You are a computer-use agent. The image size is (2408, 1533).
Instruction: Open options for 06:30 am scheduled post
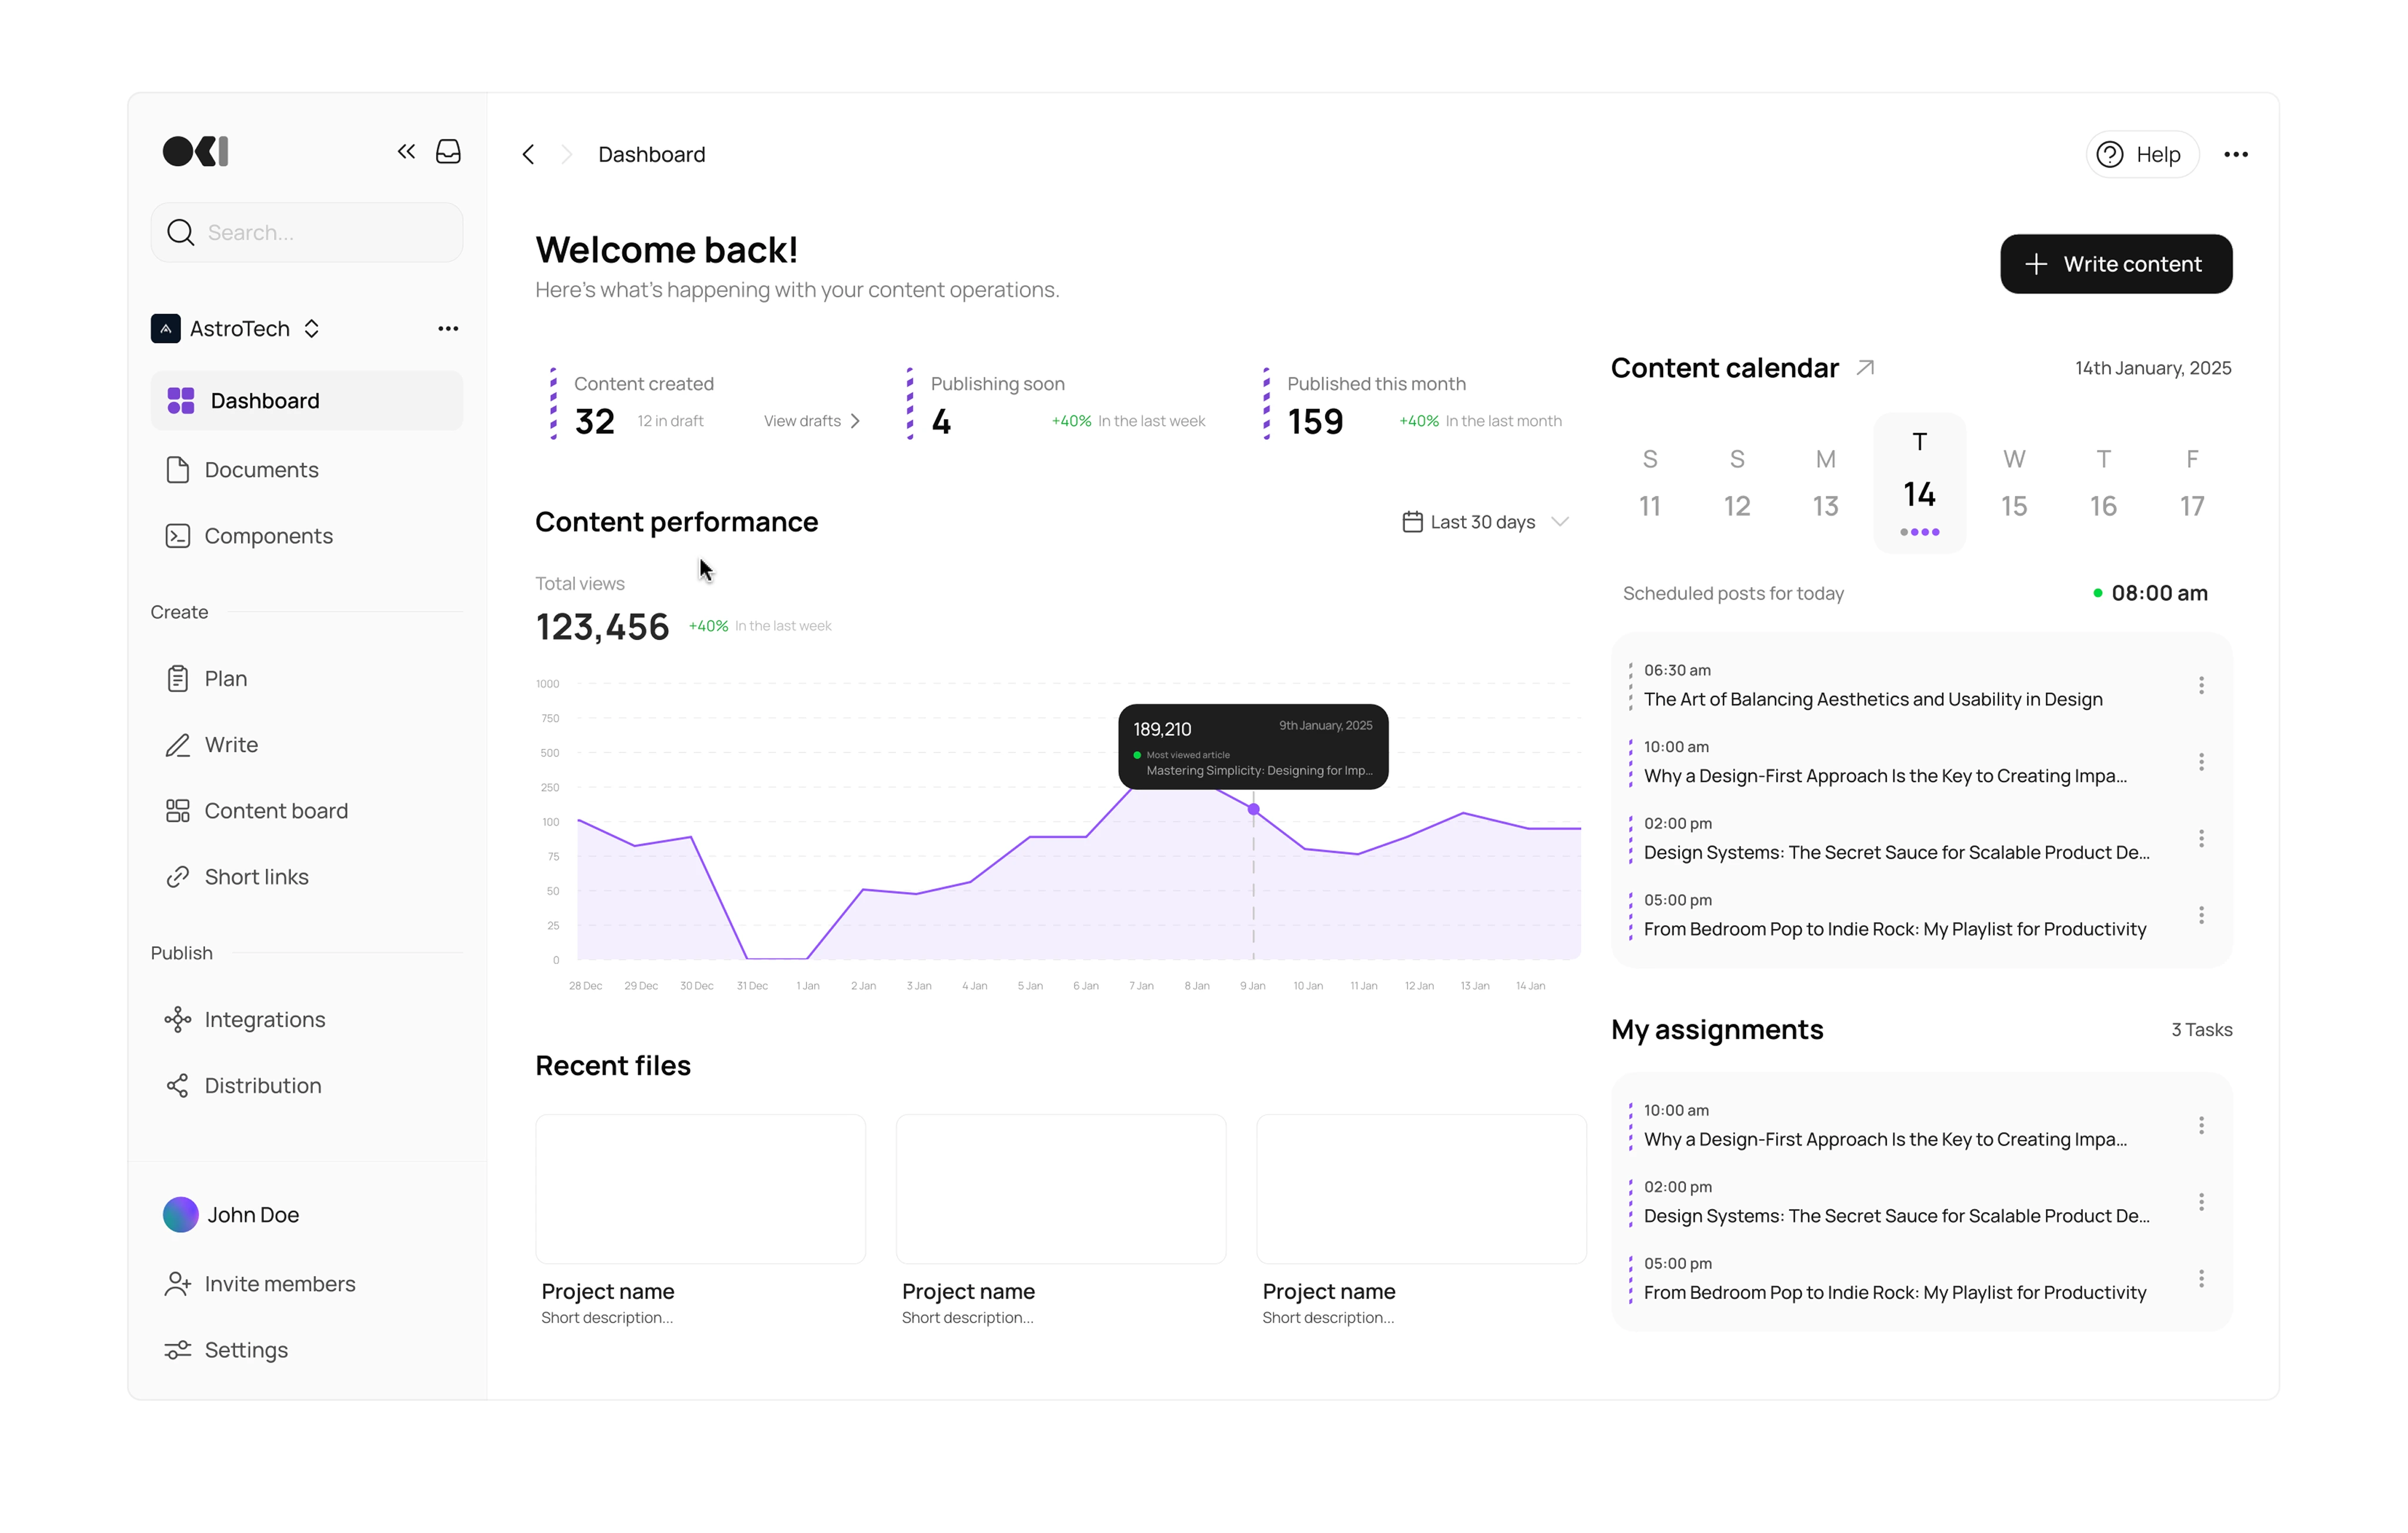point(2201,685)
